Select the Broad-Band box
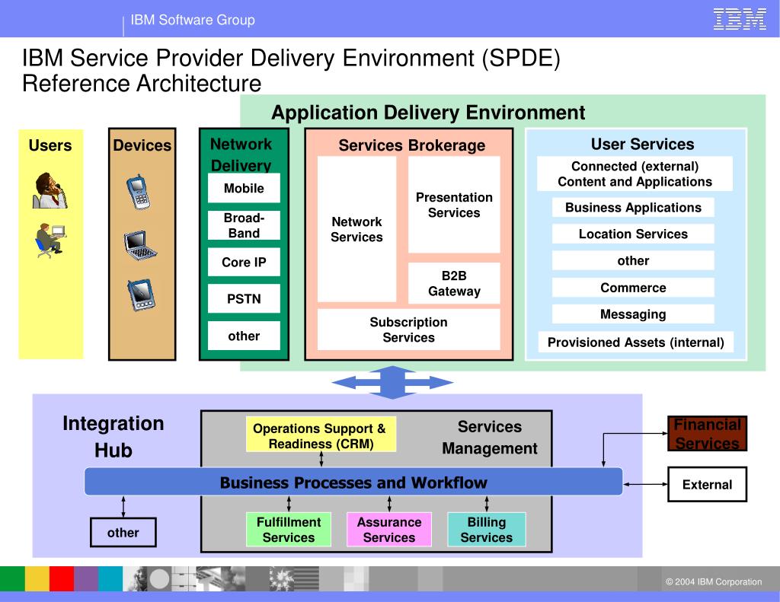The image size is (780, 602). [x=244, y=225]
